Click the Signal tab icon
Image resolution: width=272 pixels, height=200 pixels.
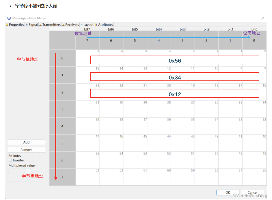tap(27, 24)
